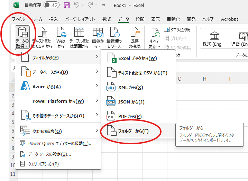Open 画像から camera dropdown button

pos(98,37)
